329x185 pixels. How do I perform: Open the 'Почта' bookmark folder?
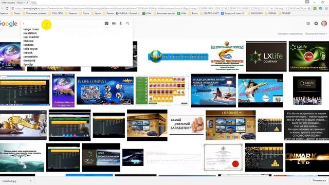tap(84, 13)
